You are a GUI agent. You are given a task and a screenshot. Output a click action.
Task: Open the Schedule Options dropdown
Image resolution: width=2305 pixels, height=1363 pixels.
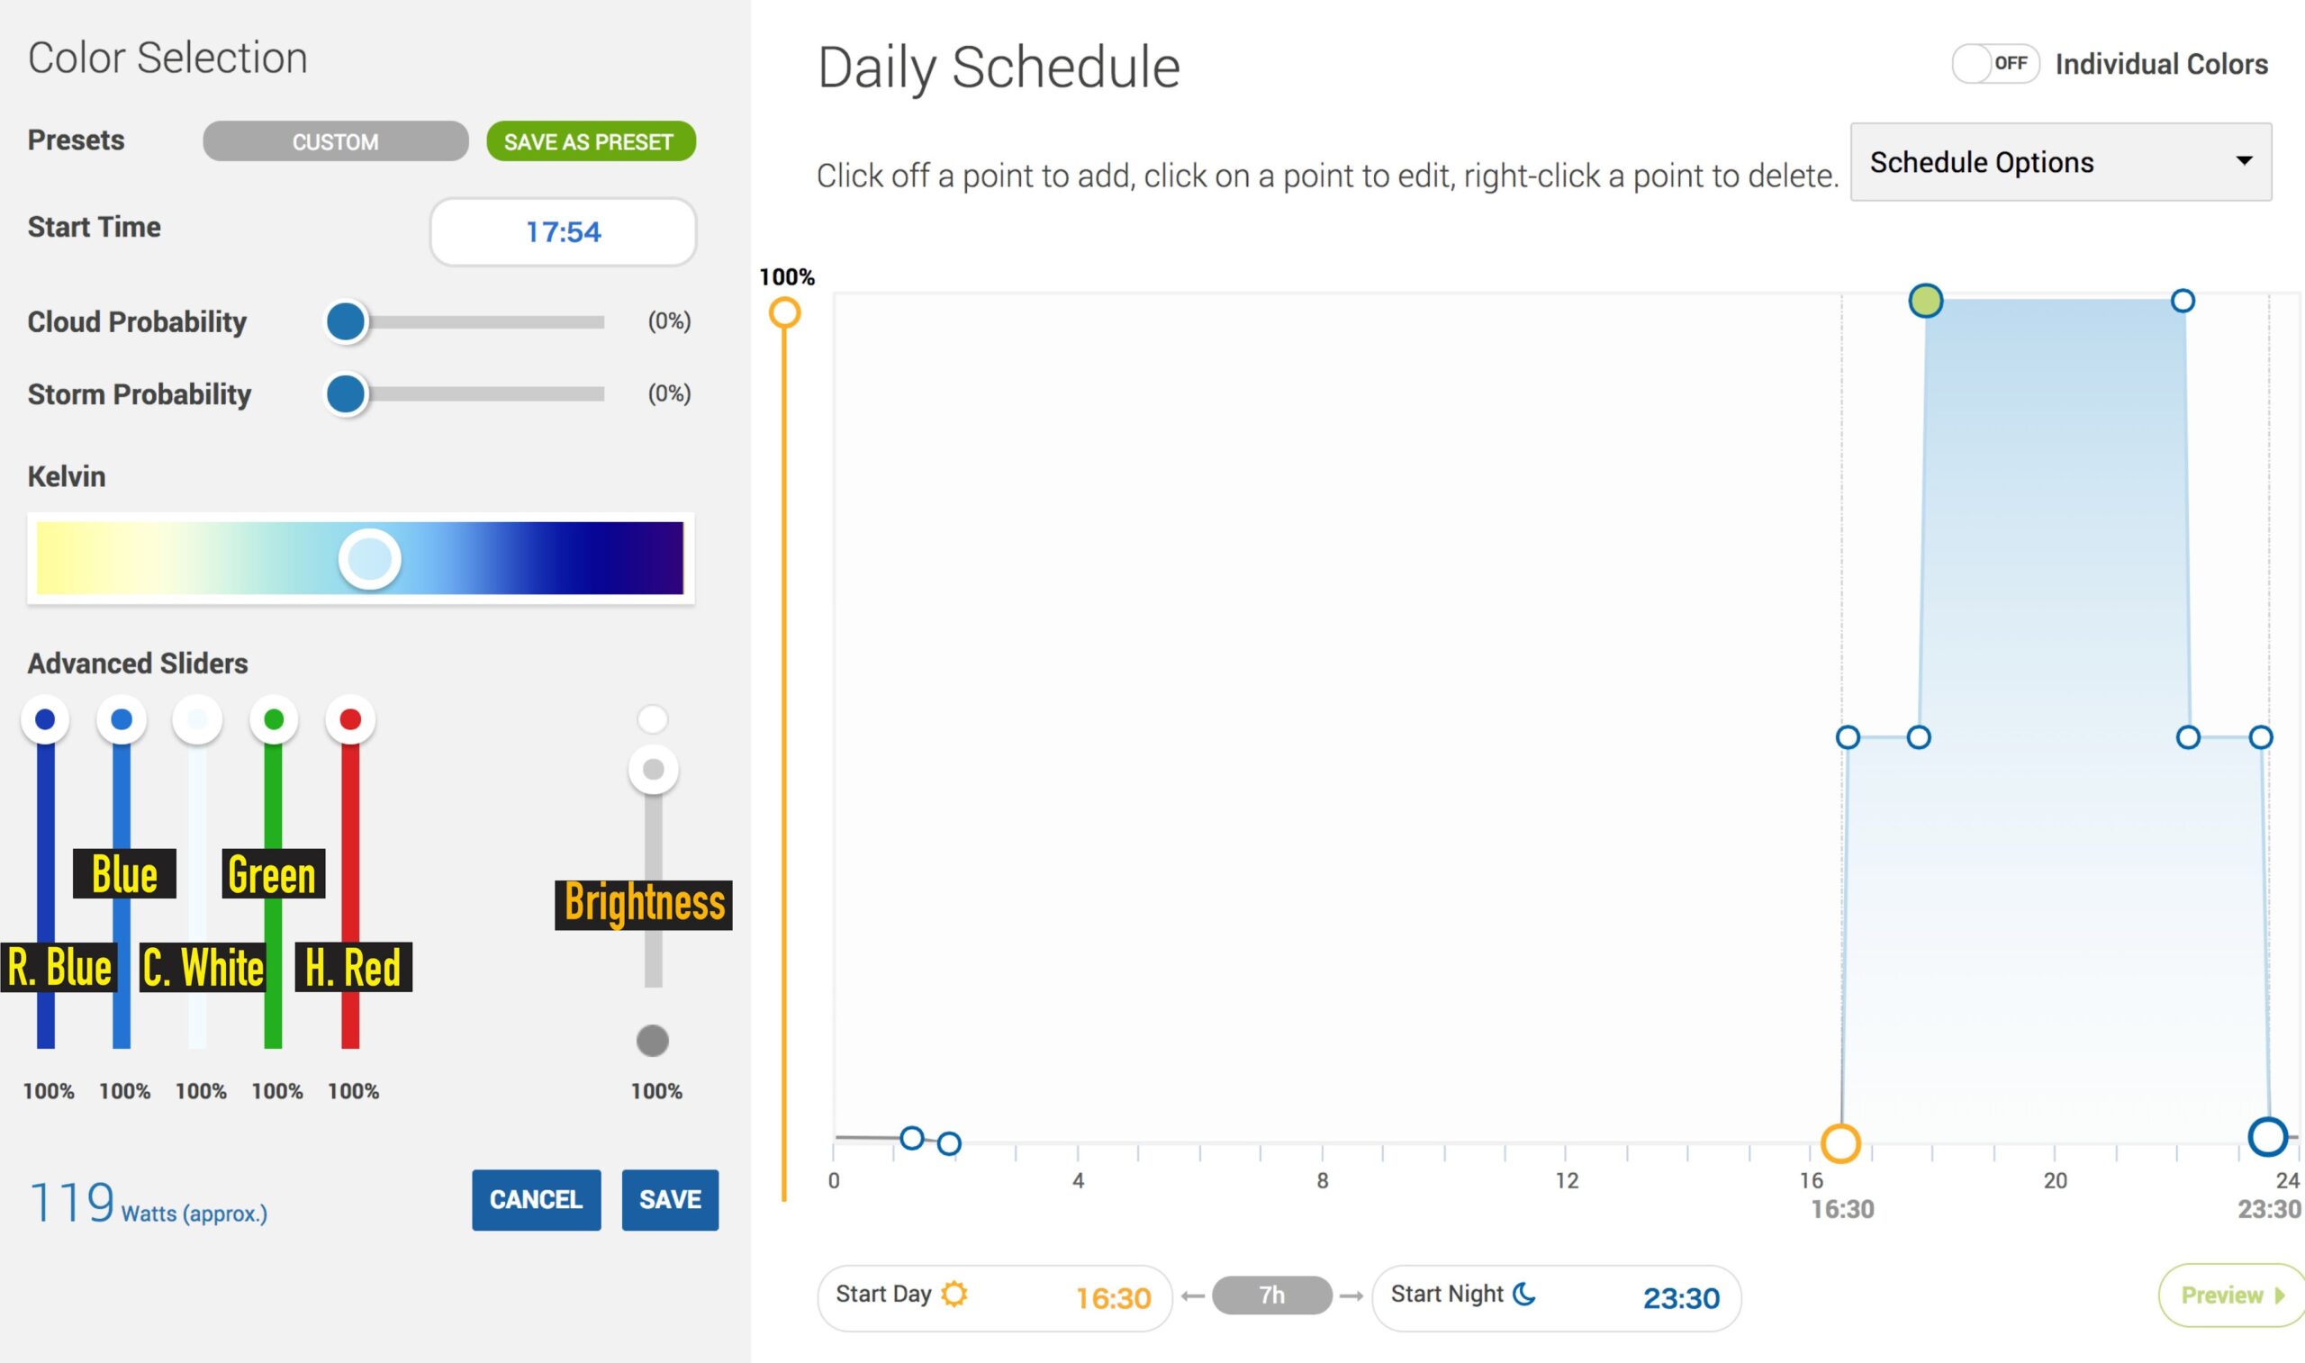coord(2060,162)
